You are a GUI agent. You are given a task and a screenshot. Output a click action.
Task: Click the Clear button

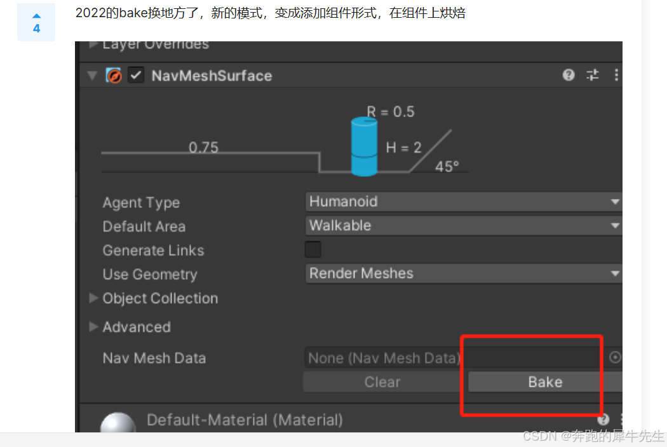(x=382, y=382)
